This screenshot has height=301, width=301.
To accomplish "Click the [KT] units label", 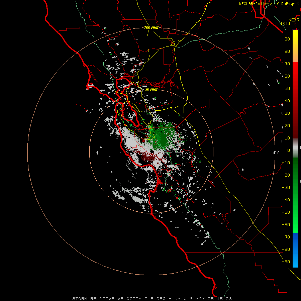I will point(286,23).
